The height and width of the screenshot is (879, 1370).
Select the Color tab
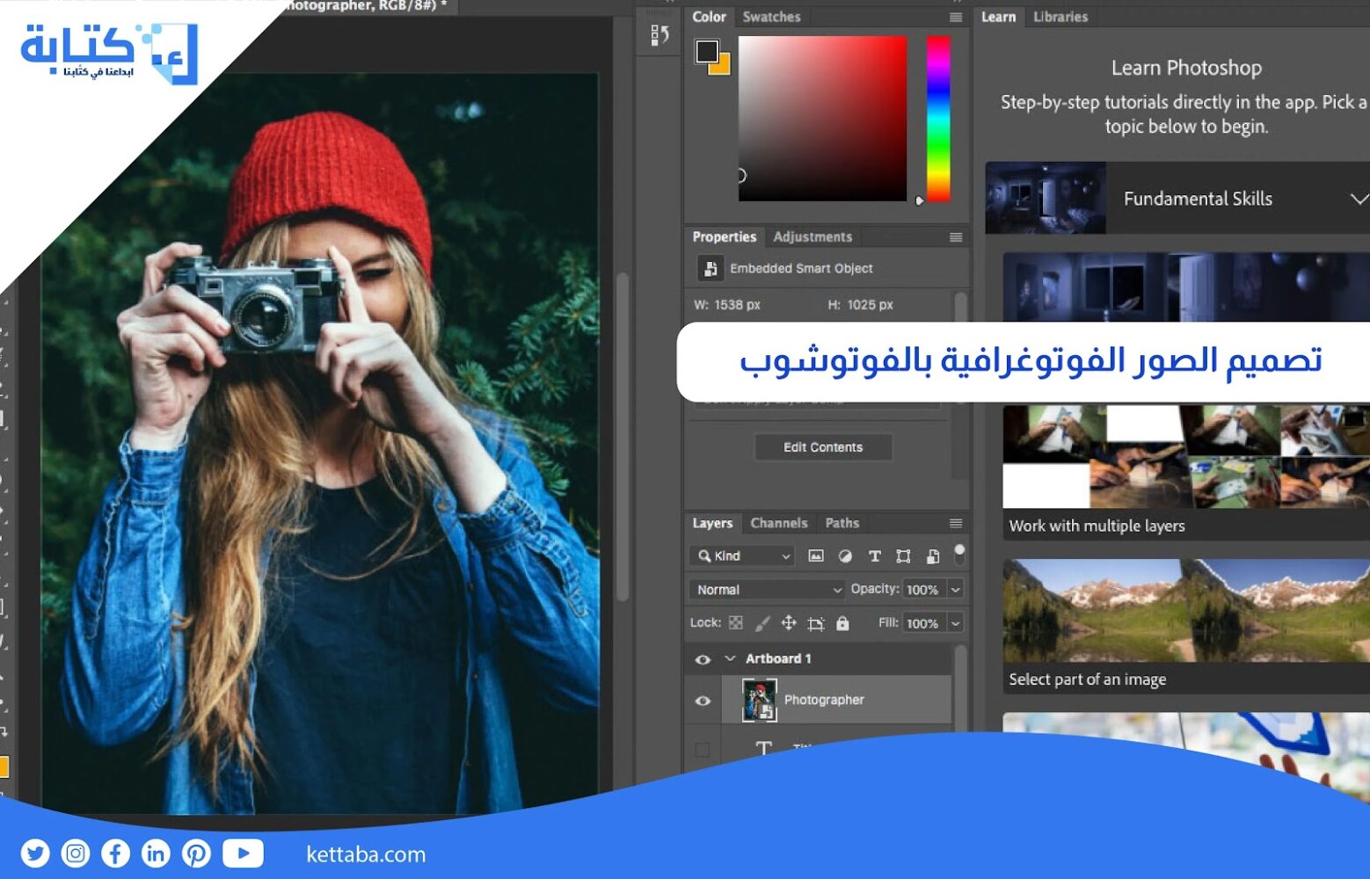pos(709,17)
